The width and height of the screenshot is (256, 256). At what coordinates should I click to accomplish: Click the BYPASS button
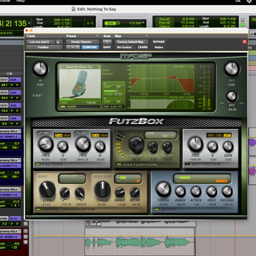point(159,42)
